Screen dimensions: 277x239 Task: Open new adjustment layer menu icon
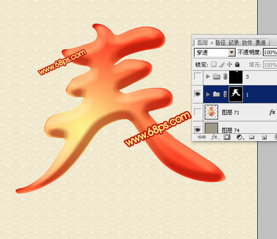pos(240,137)
